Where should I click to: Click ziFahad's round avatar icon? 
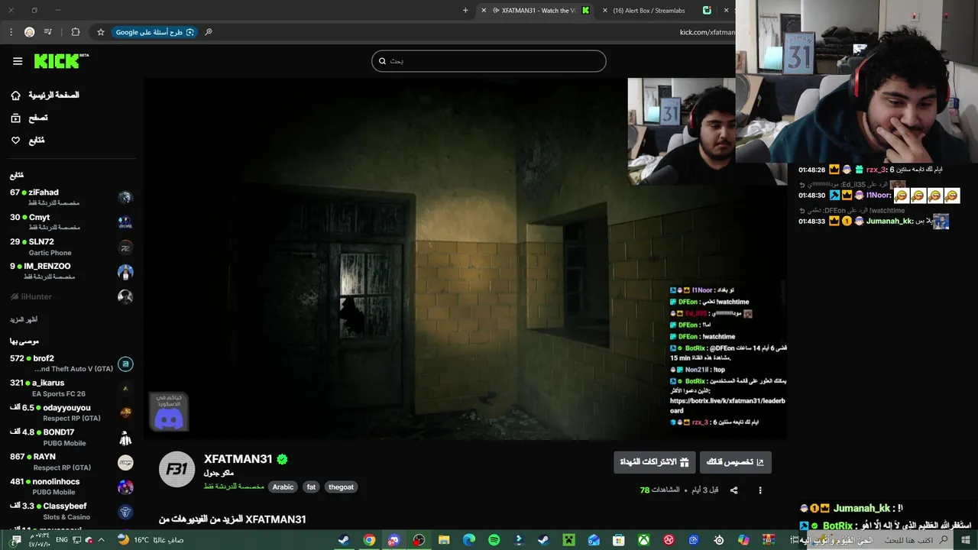[125, 198]
